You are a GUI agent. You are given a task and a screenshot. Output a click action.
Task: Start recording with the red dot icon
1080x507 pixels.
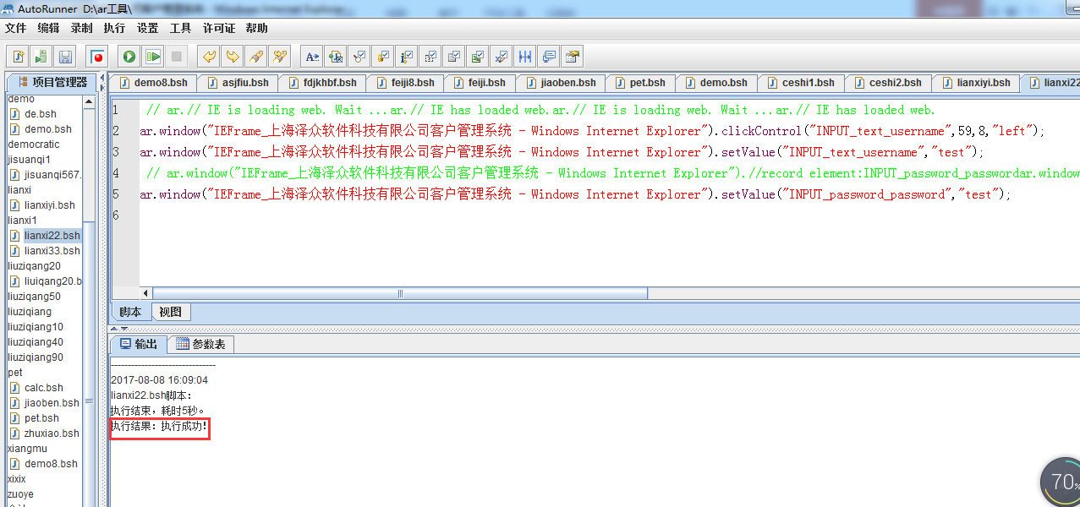[97, 57]
